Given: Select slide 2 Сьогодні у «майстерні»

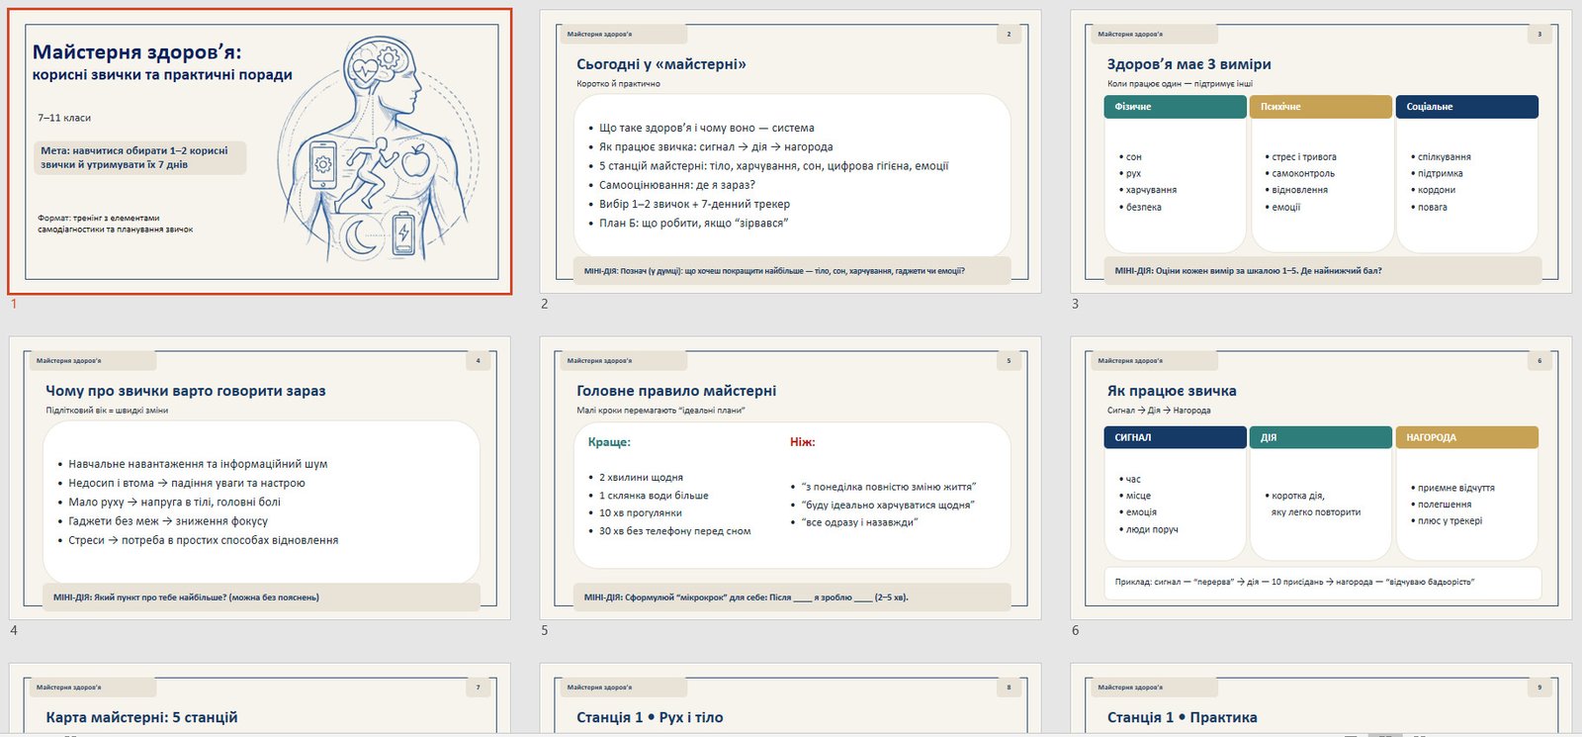Looking at the screenshot, I should pyautogui.click(x=790, y=151).
